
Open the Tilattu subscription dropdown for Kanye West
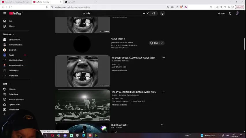157,43
